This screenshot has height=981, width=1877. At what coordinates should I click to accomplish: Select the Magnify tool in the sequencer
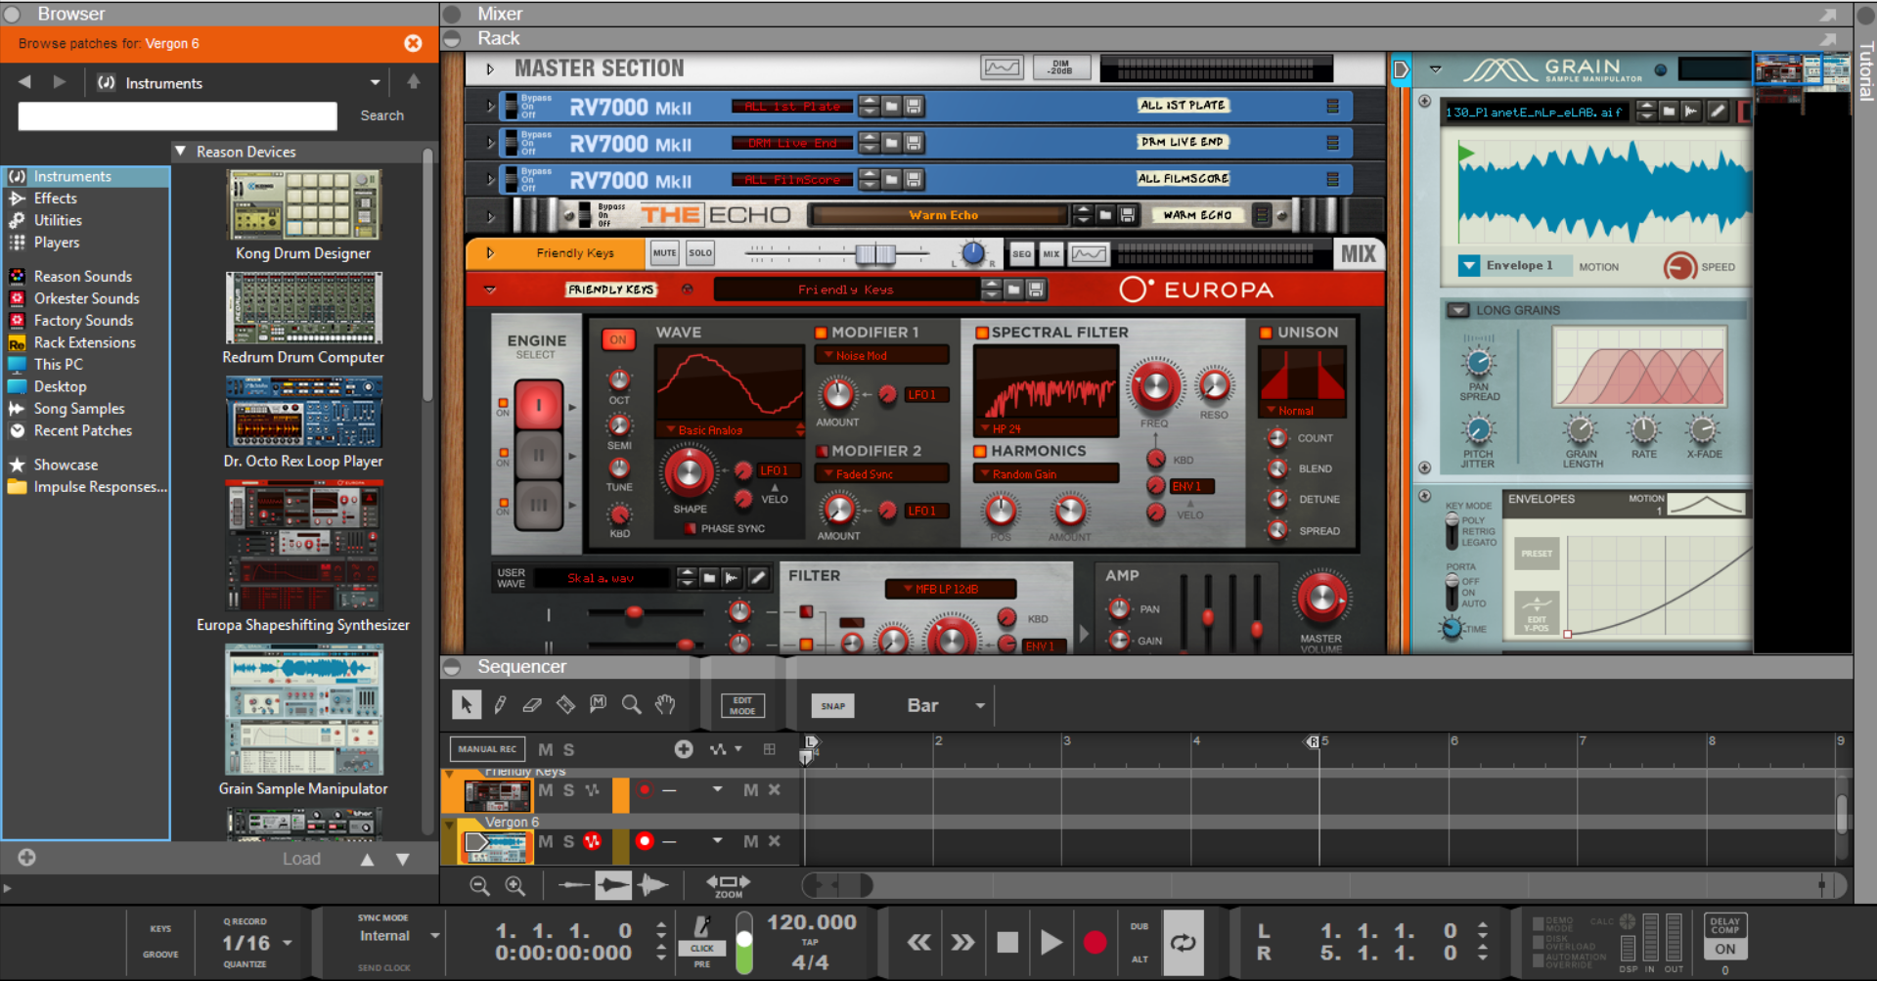pos(631,704)
